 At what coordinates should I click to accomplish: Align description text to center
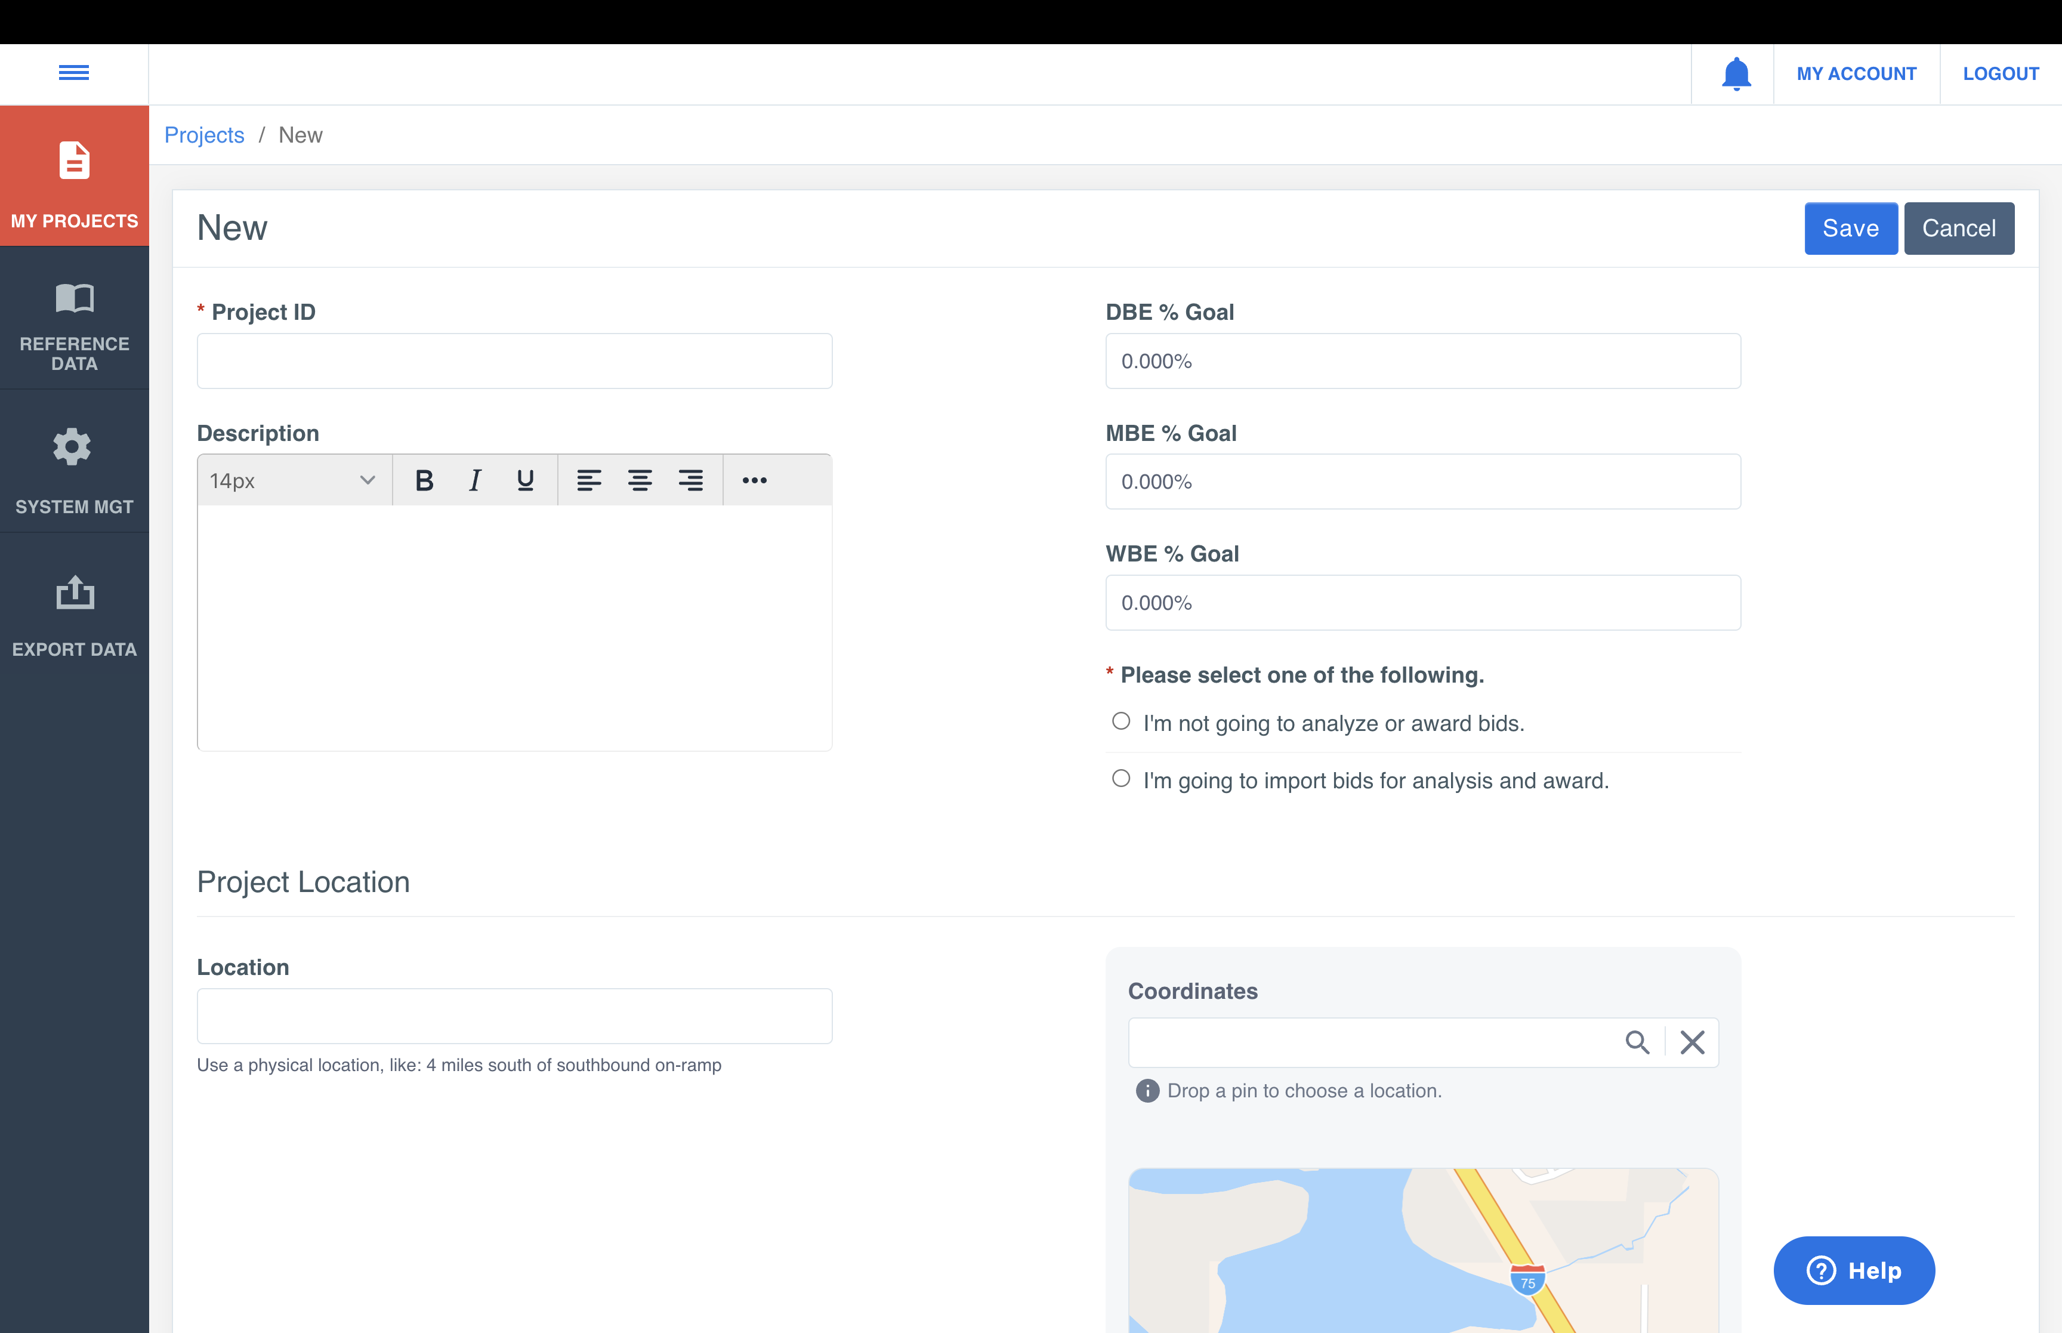click(640, 480)
